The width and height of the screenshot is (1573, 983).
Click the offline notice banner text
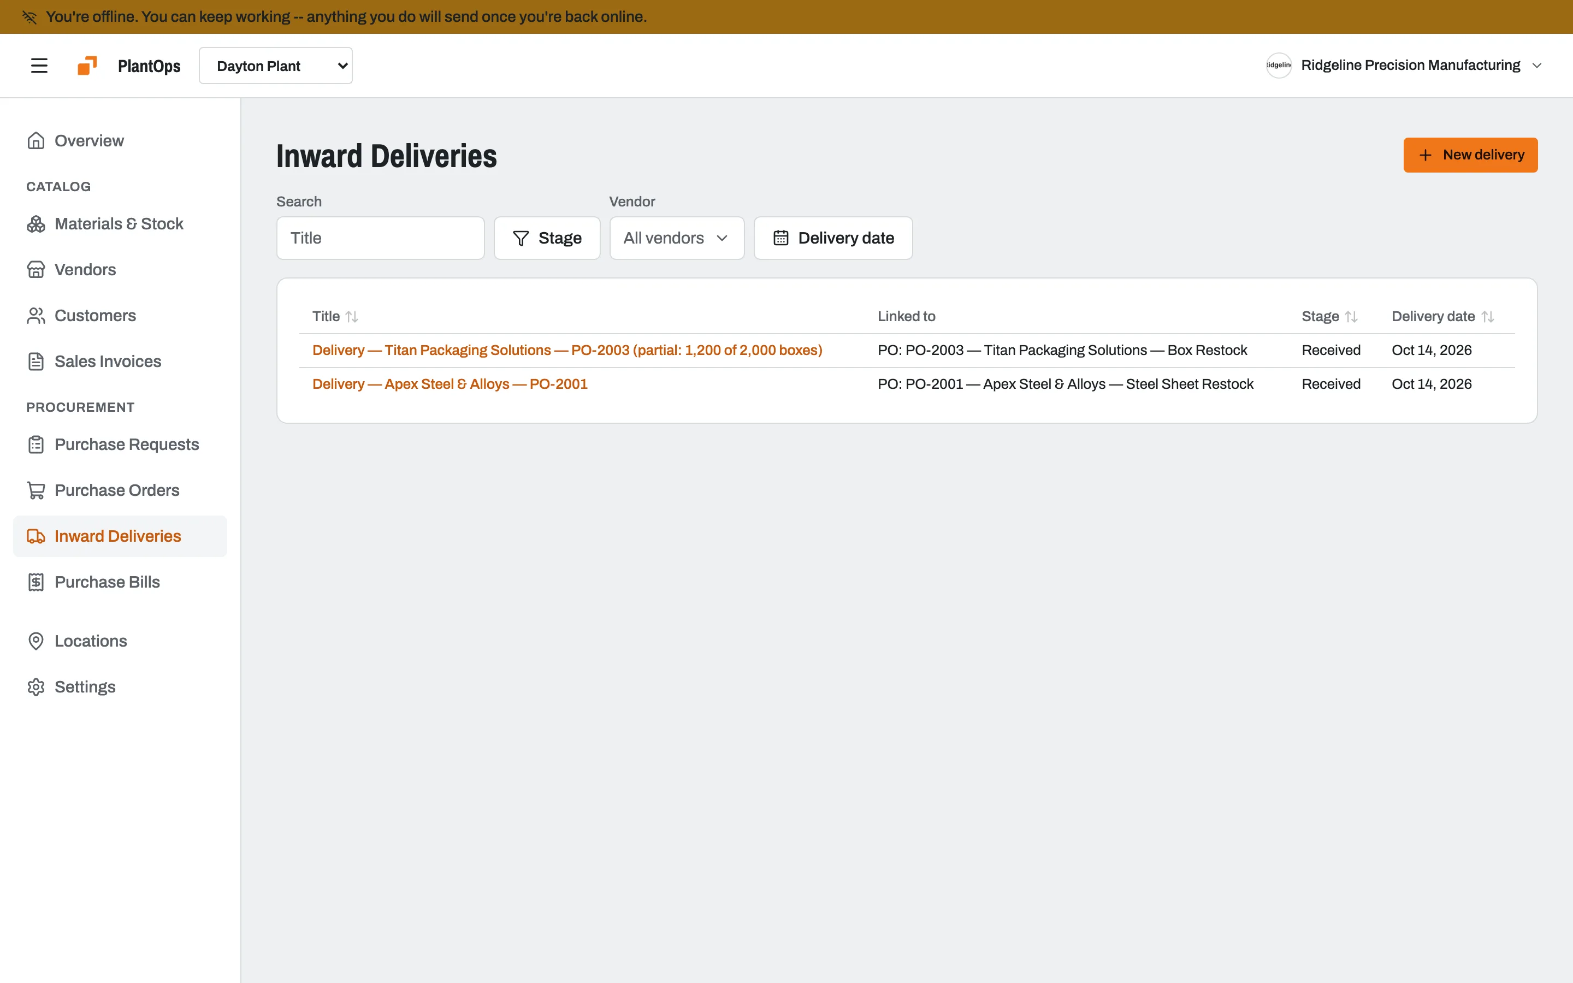click(x=346, y=17)
